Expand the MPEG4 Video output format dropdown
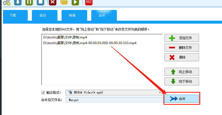The image size is (222, 115). [114, 92]
